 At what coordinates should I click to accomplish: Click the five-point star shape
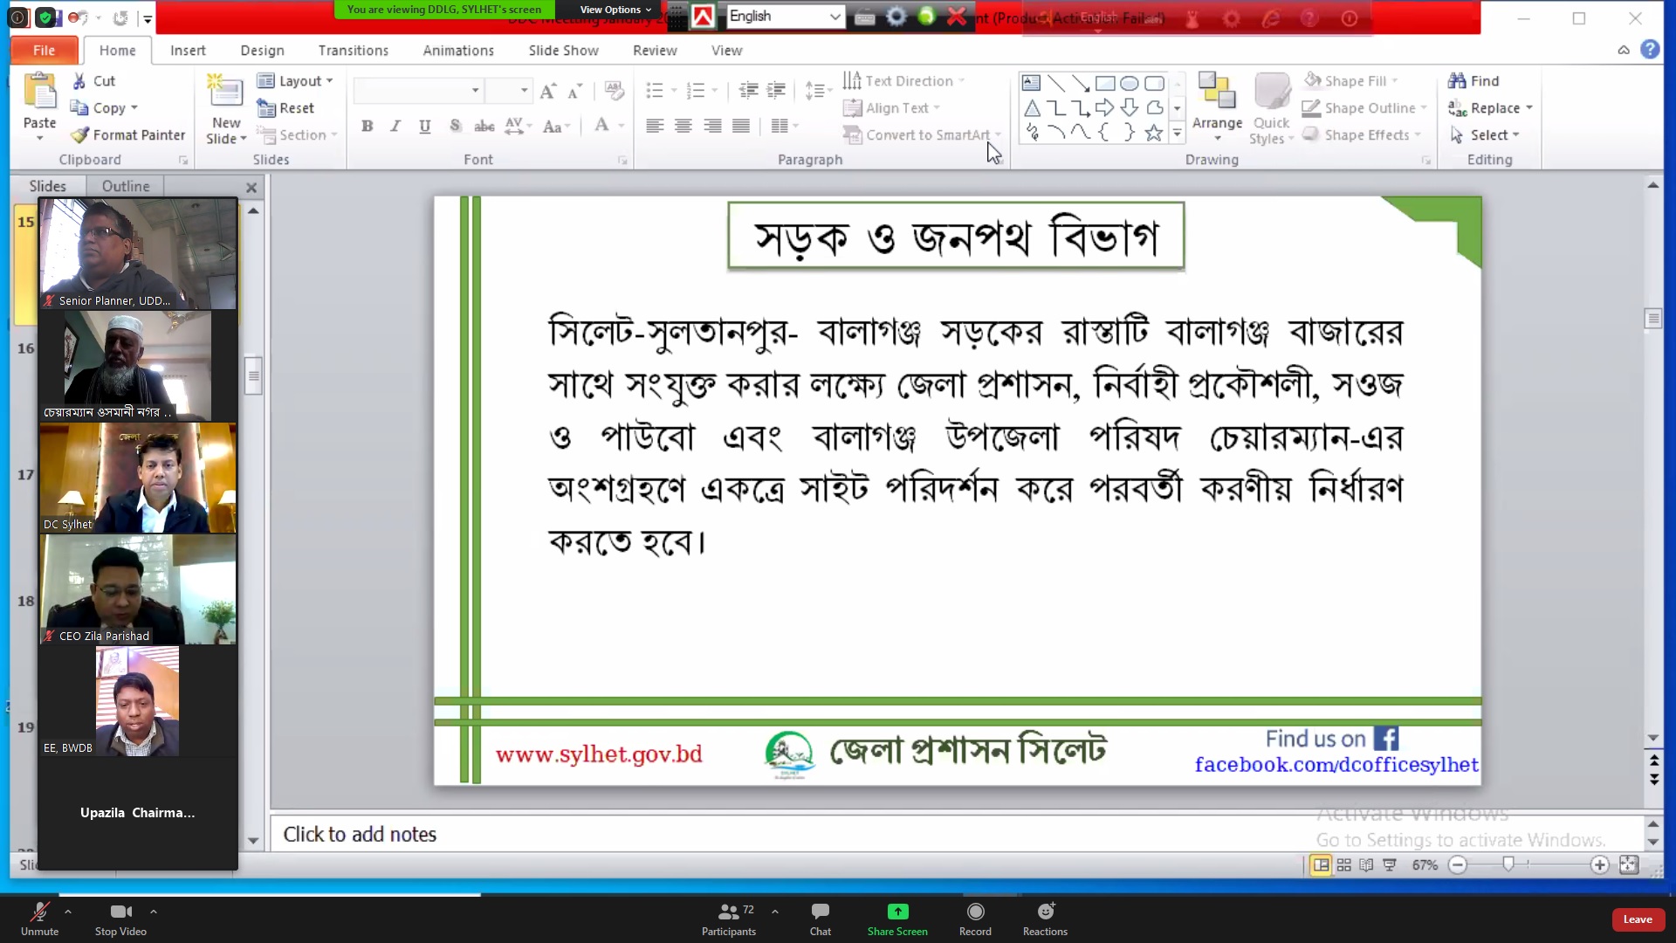click(x=1153, y=133)
